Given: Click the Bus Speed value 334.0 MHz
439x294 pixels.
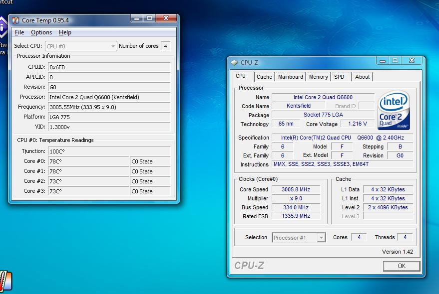Looking at the screenshot, I should tap(296, 207).
